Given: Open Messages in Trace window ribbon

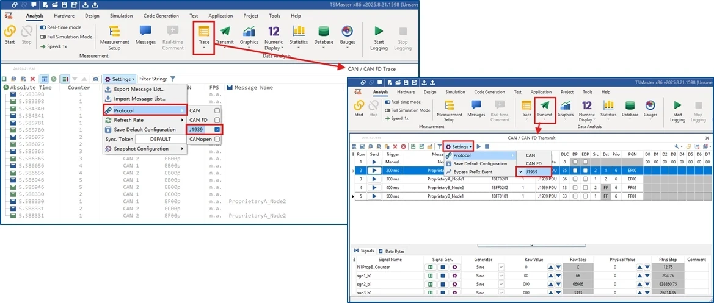Looking at the screenshot, I should pyautogui.click(x=146, y=35).
